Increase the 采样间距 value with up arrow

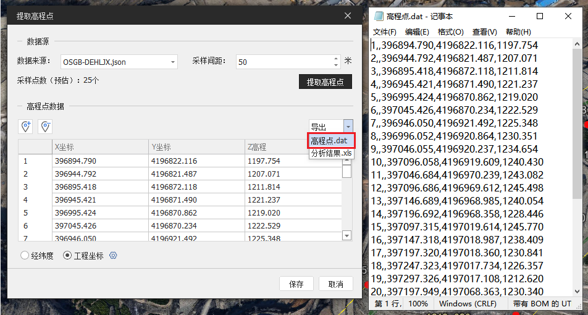click(336, 59)
